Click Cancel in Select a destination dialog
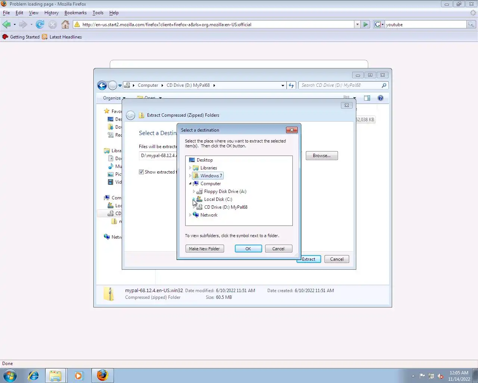The width and height of the screenshot is (478, 383). click(x=278, y=249)
